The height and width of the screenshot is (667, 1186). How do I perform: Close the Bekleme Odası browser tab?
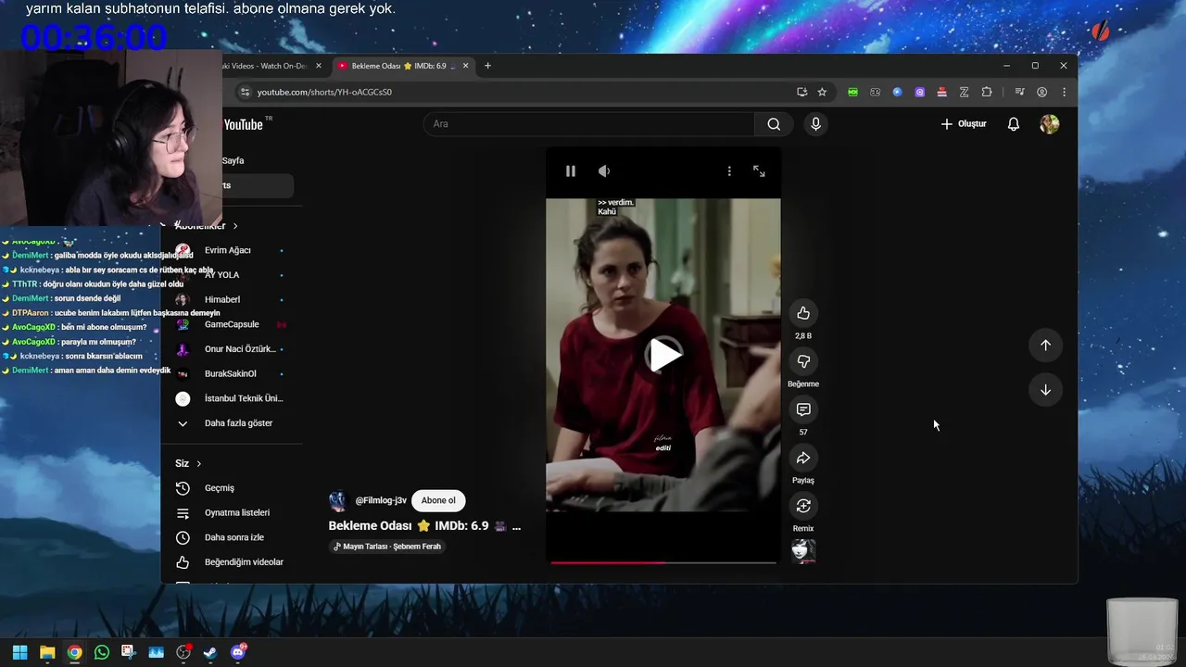(466, 66)
